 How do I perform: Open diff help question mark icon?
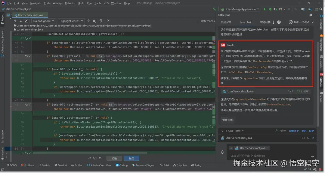pyautogui.click(x=107, y=21)
